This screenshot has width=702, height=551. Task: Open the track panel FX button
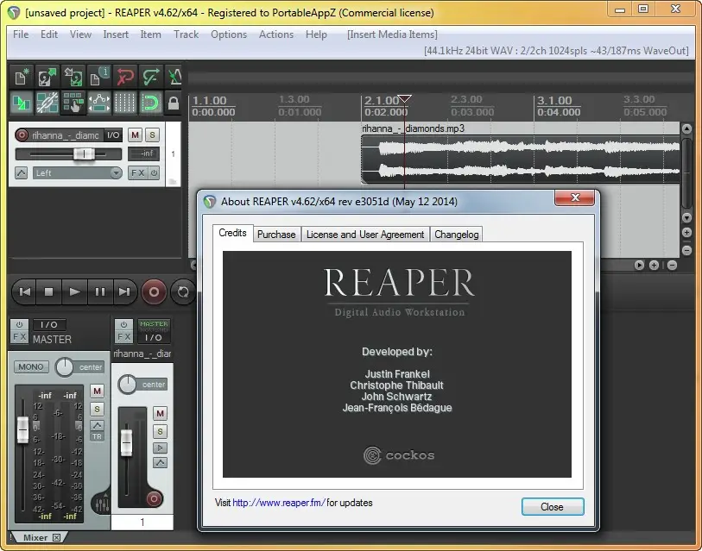(x=137, y=172)
